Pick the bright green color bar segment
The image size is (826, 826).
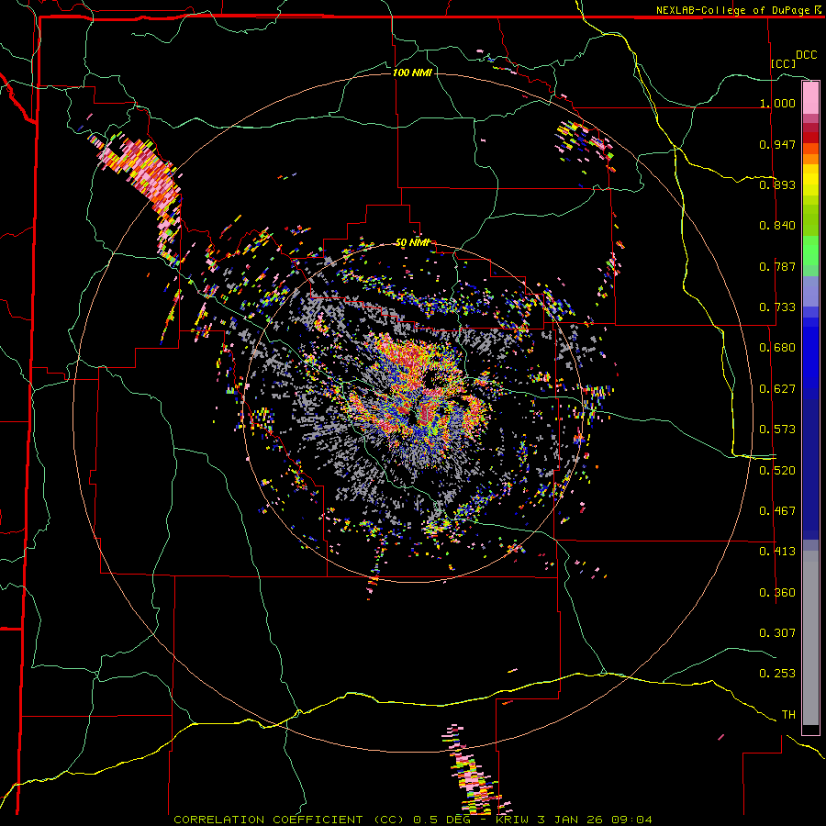coord(810,251)
